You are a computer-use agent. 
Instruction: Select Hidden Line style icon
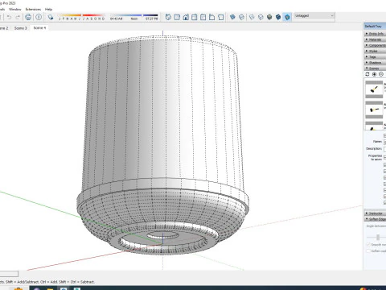pos(261,17)
